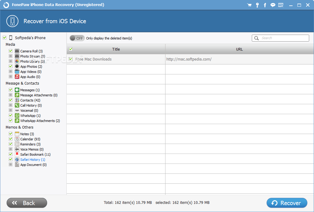Click the http://mac.softpedia.com/ URL cell

tap(189, 59)
